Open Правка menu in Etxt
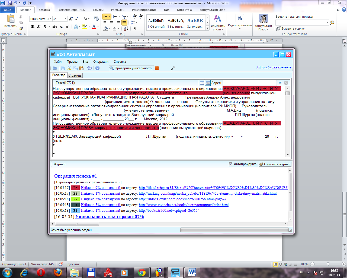The width and height of the screenshot is (347, 278). [x=72, y=62]
